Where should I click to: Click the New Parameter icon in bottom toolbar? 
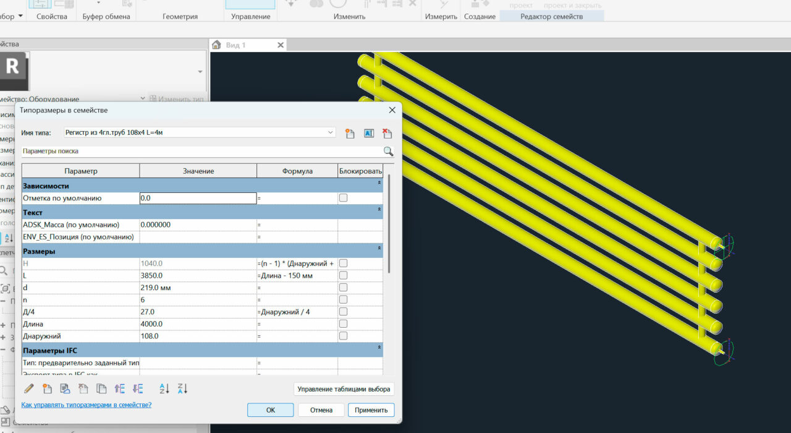point(47,388)
